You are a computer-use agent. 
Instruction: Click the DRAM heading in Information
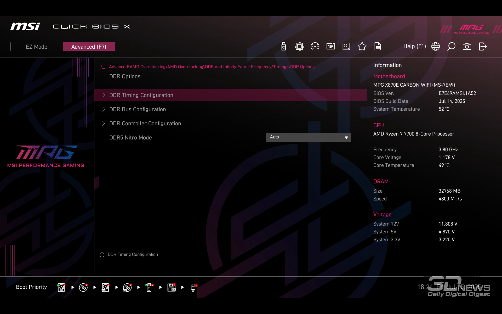pos(381,182)
